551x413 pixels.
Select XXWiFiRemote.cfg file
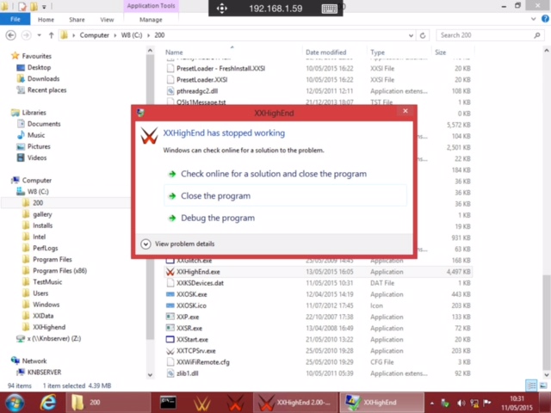(203, 362)
